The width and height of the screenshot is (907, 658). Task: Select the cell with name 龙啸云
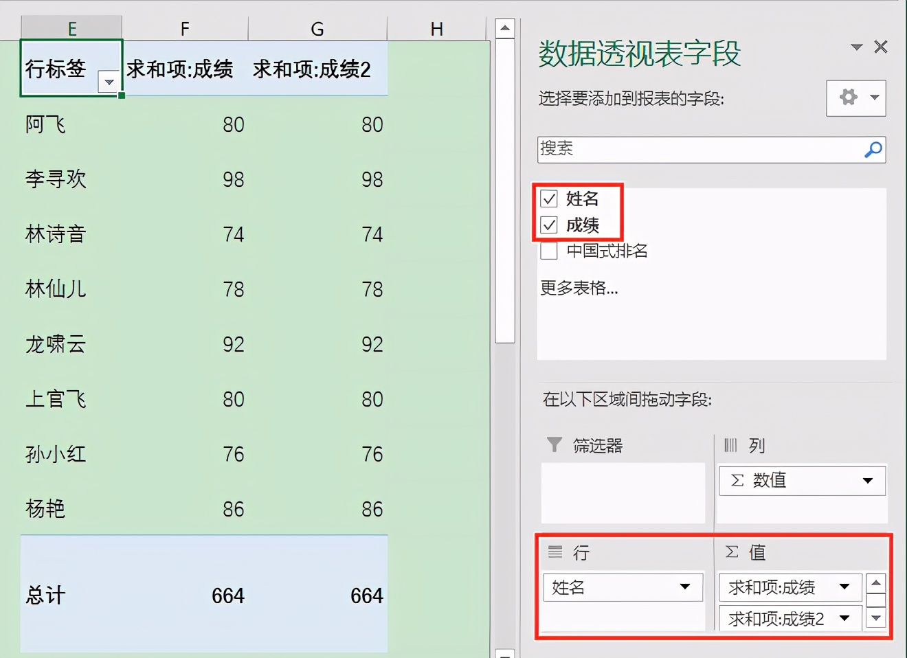click(71, 344)
